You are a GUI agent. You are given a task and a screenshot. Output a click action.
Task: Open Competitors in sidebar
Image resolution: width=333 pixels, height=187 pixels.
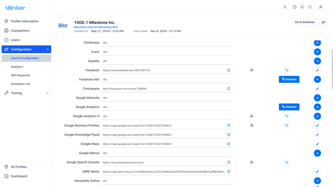point(26,31)
